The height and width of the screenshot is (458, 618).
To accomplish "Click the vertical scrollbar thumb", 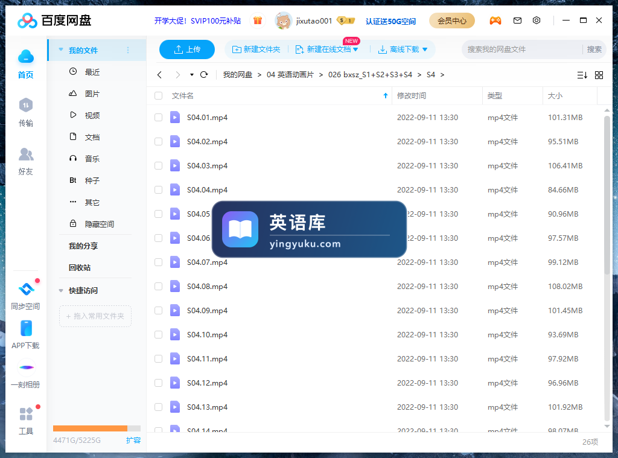I will (607, 195).
